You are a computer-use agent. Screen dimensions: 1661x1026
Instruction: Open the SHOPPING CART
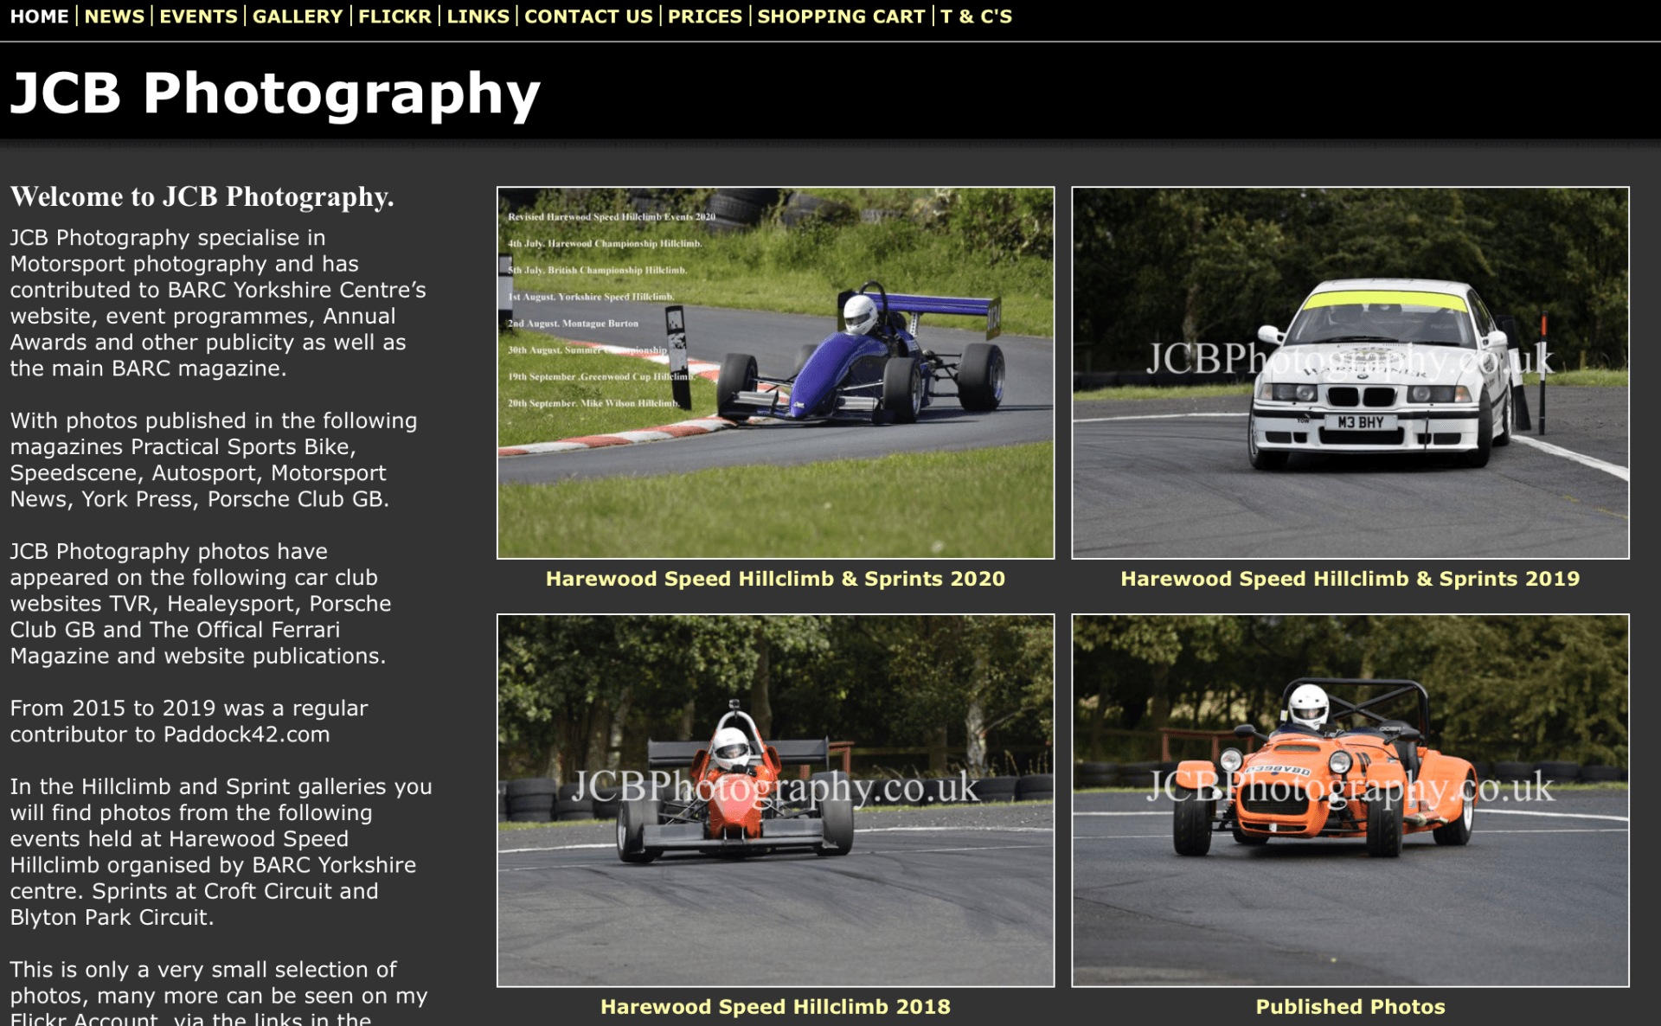pyautogui.click(x=841, y=16)
